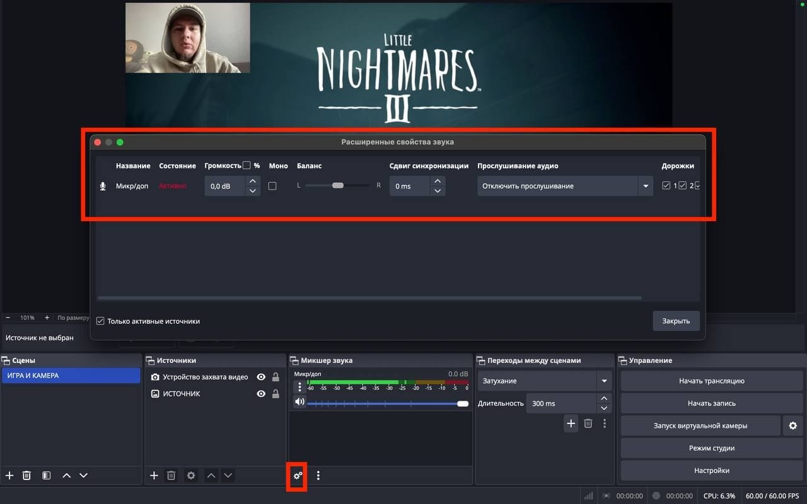Open source properties gear icon

(x=191, y=476)
